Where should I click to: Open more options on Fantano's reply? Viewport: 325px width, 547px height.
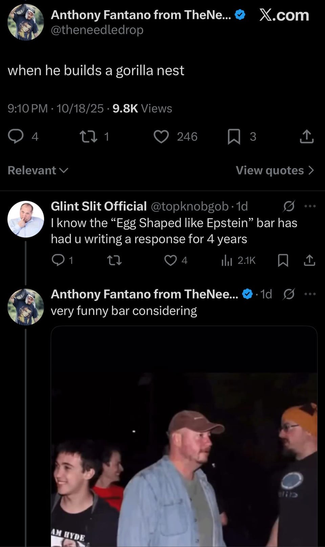click(x=310, y=294)
